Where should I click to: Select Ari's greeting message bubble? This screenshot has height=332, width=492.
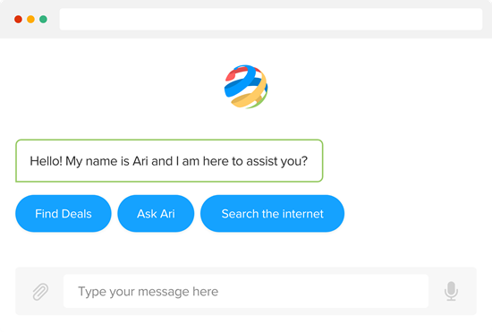[x=169, y=161]
